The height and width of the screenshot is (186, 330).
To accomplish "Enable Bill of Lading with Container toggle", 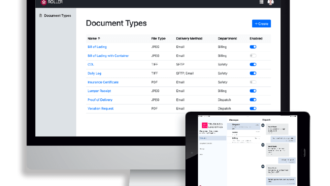I will point(253,56).
